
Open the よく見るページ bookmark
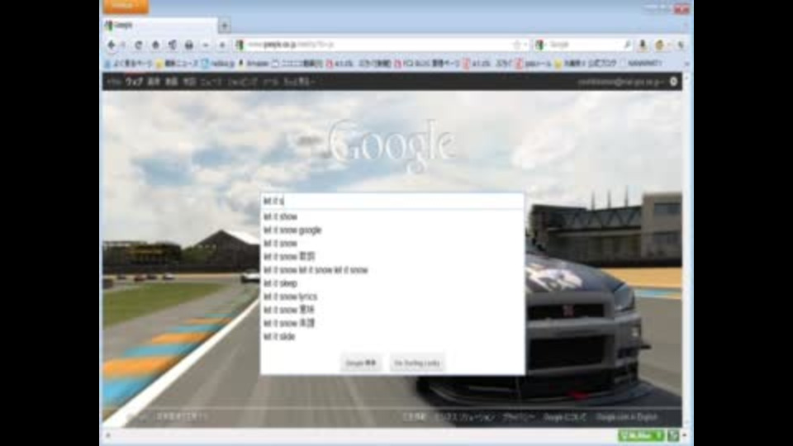point(129,64)
